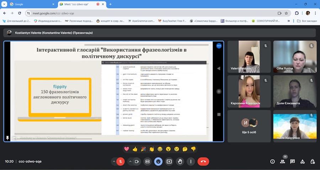Click Olha Yunina's video tile
This screenshot has width=320, height=170.
coord(294,56)
